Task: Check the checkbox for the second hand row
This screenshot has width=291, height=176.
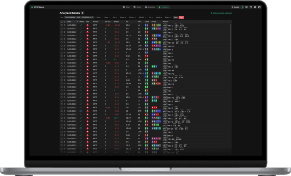Action: pos(61,28)
